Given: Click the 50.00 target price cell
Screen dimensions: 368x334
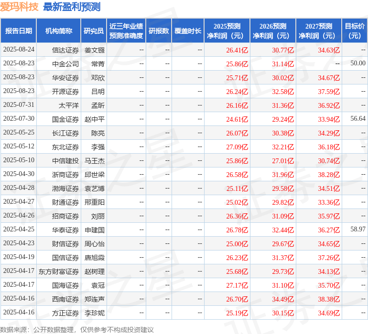Looking at the screenshot, I should tap(358, 63).
